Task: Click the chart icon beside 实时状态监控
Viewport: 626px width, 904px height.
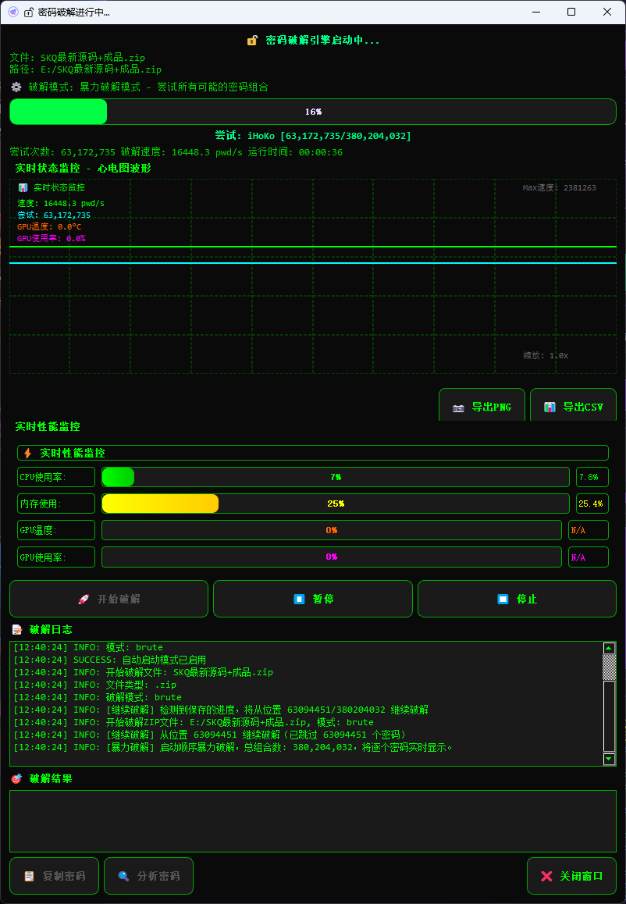Action: (x=23, y=188)
